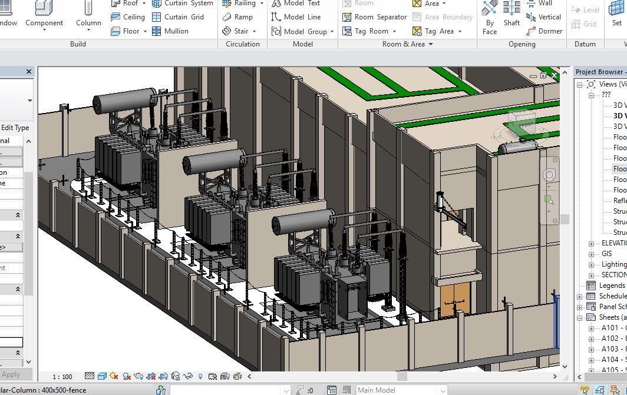627x395 pixels.
Task: Open the Model Group dropdown menu
Action: (332, 32)
